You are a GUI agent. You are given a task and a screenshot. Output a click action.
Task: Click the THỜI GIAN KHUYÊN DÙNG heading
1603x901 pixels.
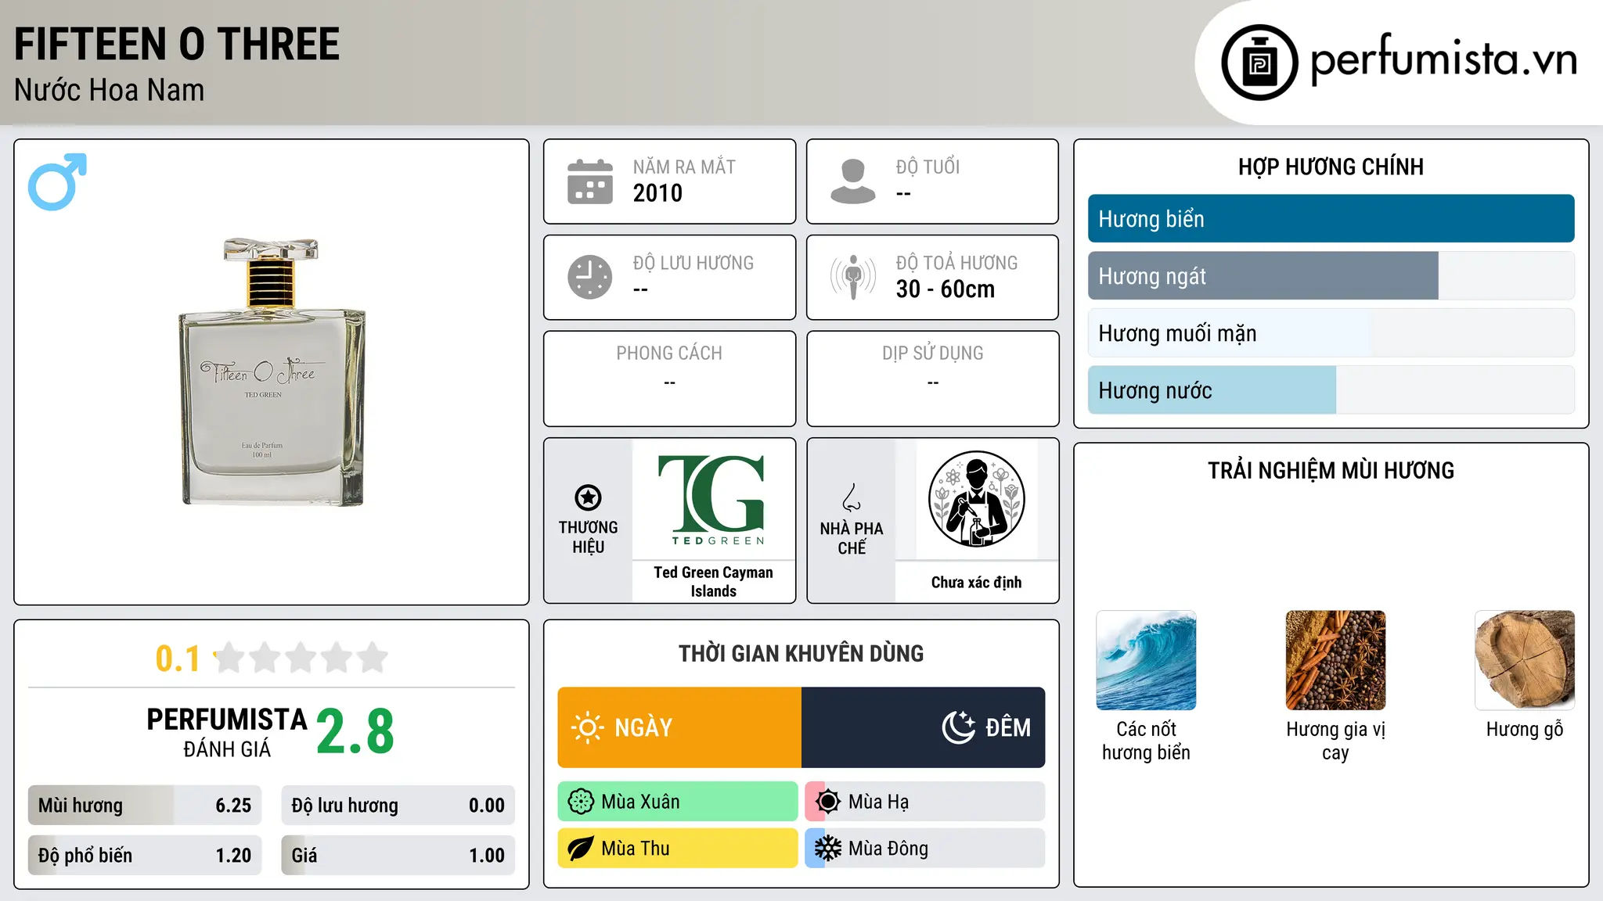click(x=801, y=654)
